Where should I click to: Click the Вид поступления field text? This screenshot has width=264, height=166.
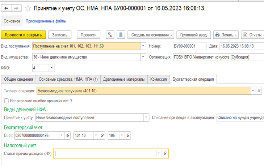(x=86, y=46)
